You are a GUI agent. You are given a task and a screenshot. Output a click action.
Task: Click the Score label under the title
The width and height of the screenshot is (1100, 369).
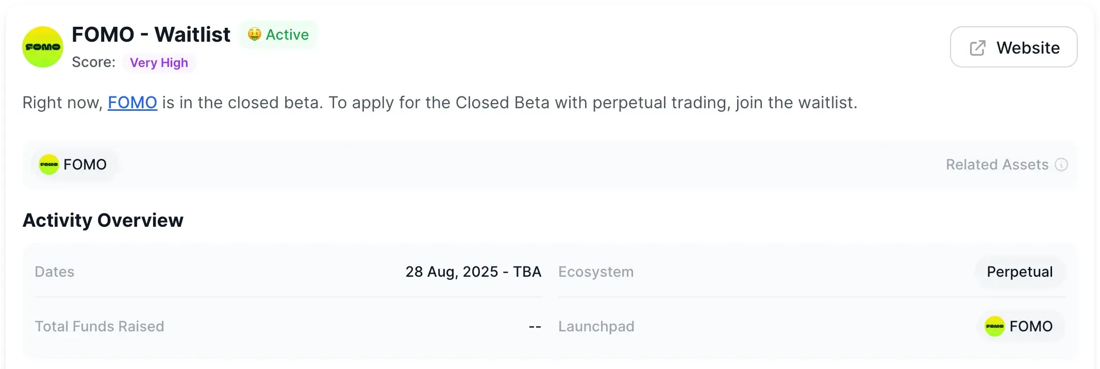click(94, 62)
